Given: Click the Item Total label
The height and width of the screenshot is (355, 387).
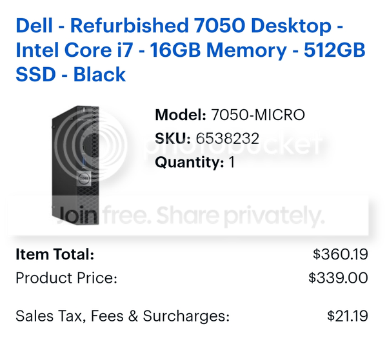Looking at the screenshot, I should pyautogui.click(x=55, y=254).
